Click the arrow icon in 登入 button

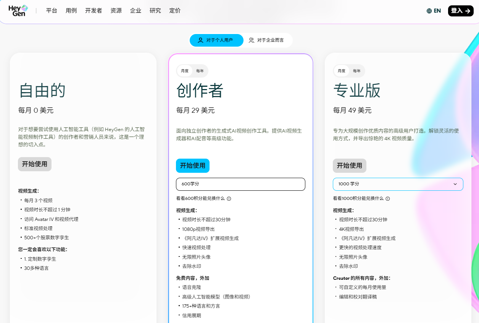point(468,11)
